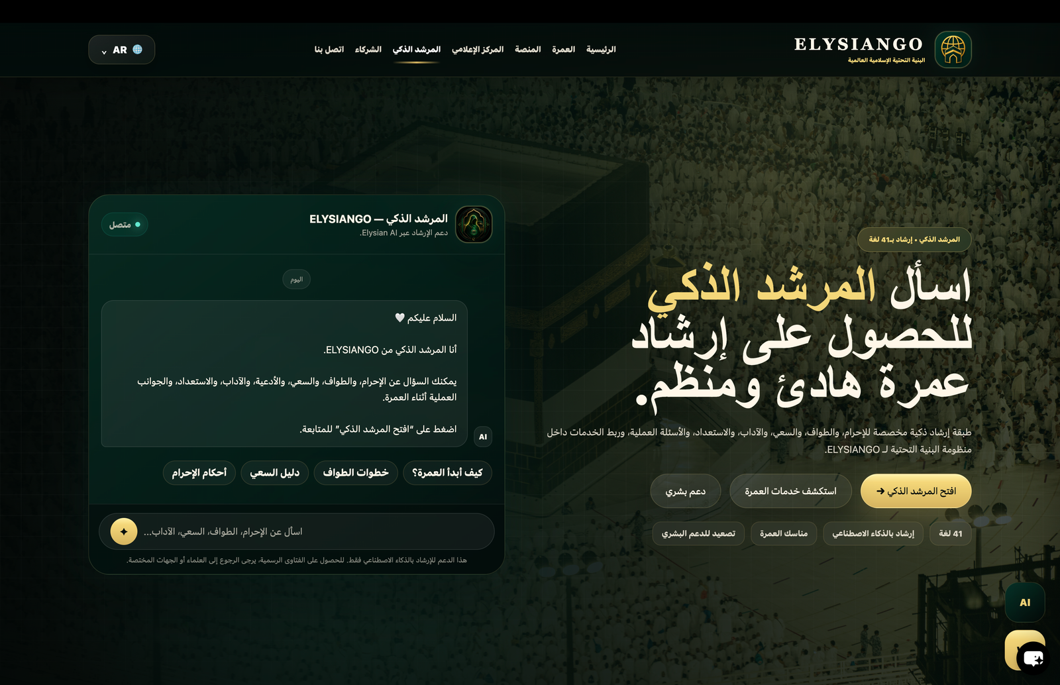Open the floating AI button
The image size is (1060, 685).
coord(1025,602)
